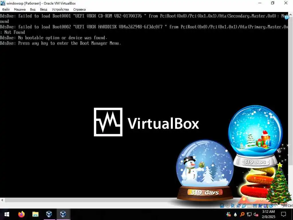
Task: Switch to first VirtualBox taskbar icon
Action: (x=49, y=214)
